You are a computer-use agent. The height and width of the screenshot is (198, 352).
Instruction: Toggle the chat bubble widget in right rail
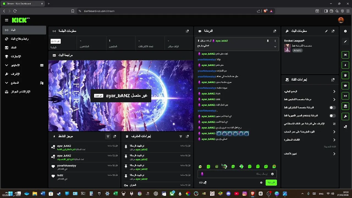point(345,86)
